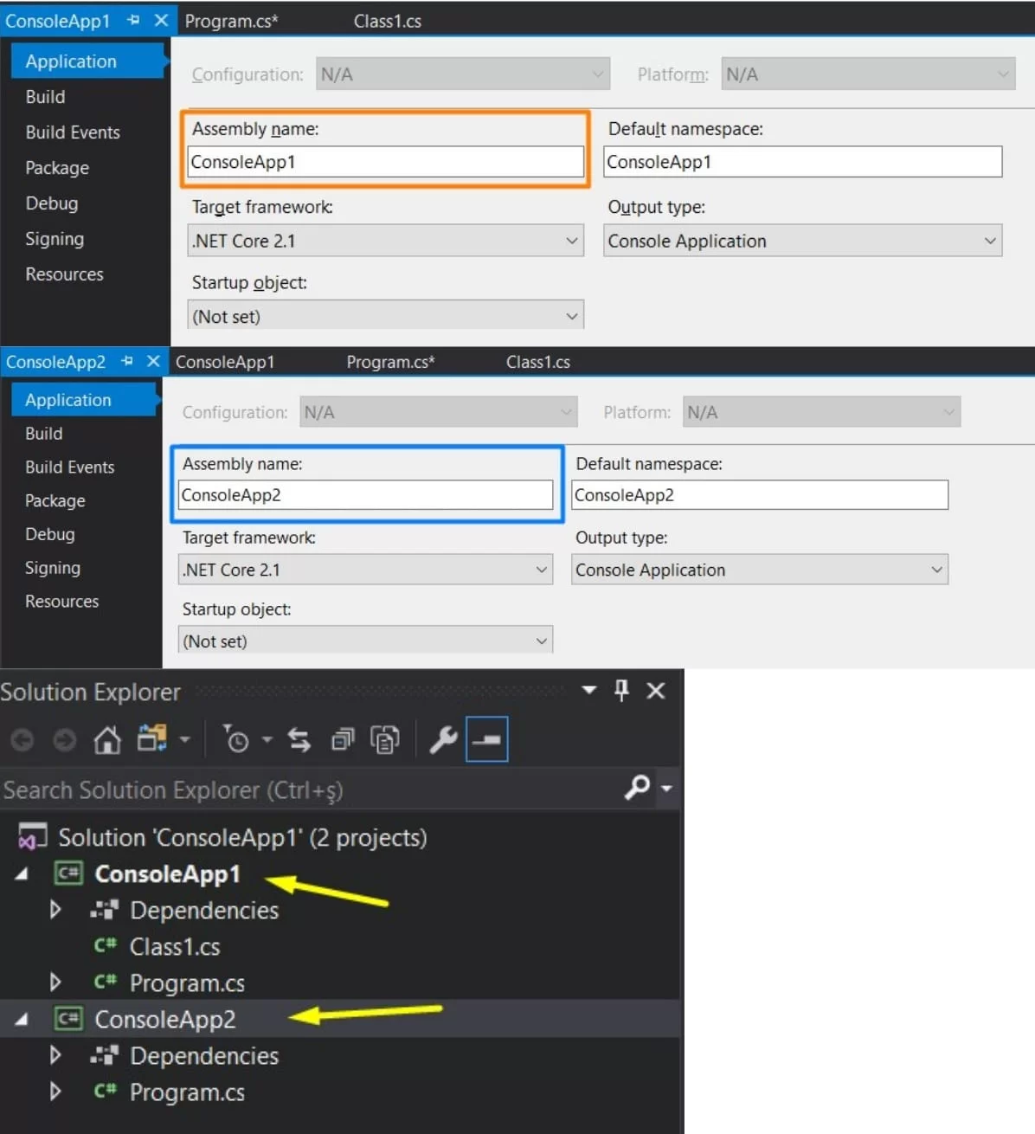1035x1134 pixels.
Task: Toggle pin on the Solution Explorer panel
Action: [x=621, y=691]
